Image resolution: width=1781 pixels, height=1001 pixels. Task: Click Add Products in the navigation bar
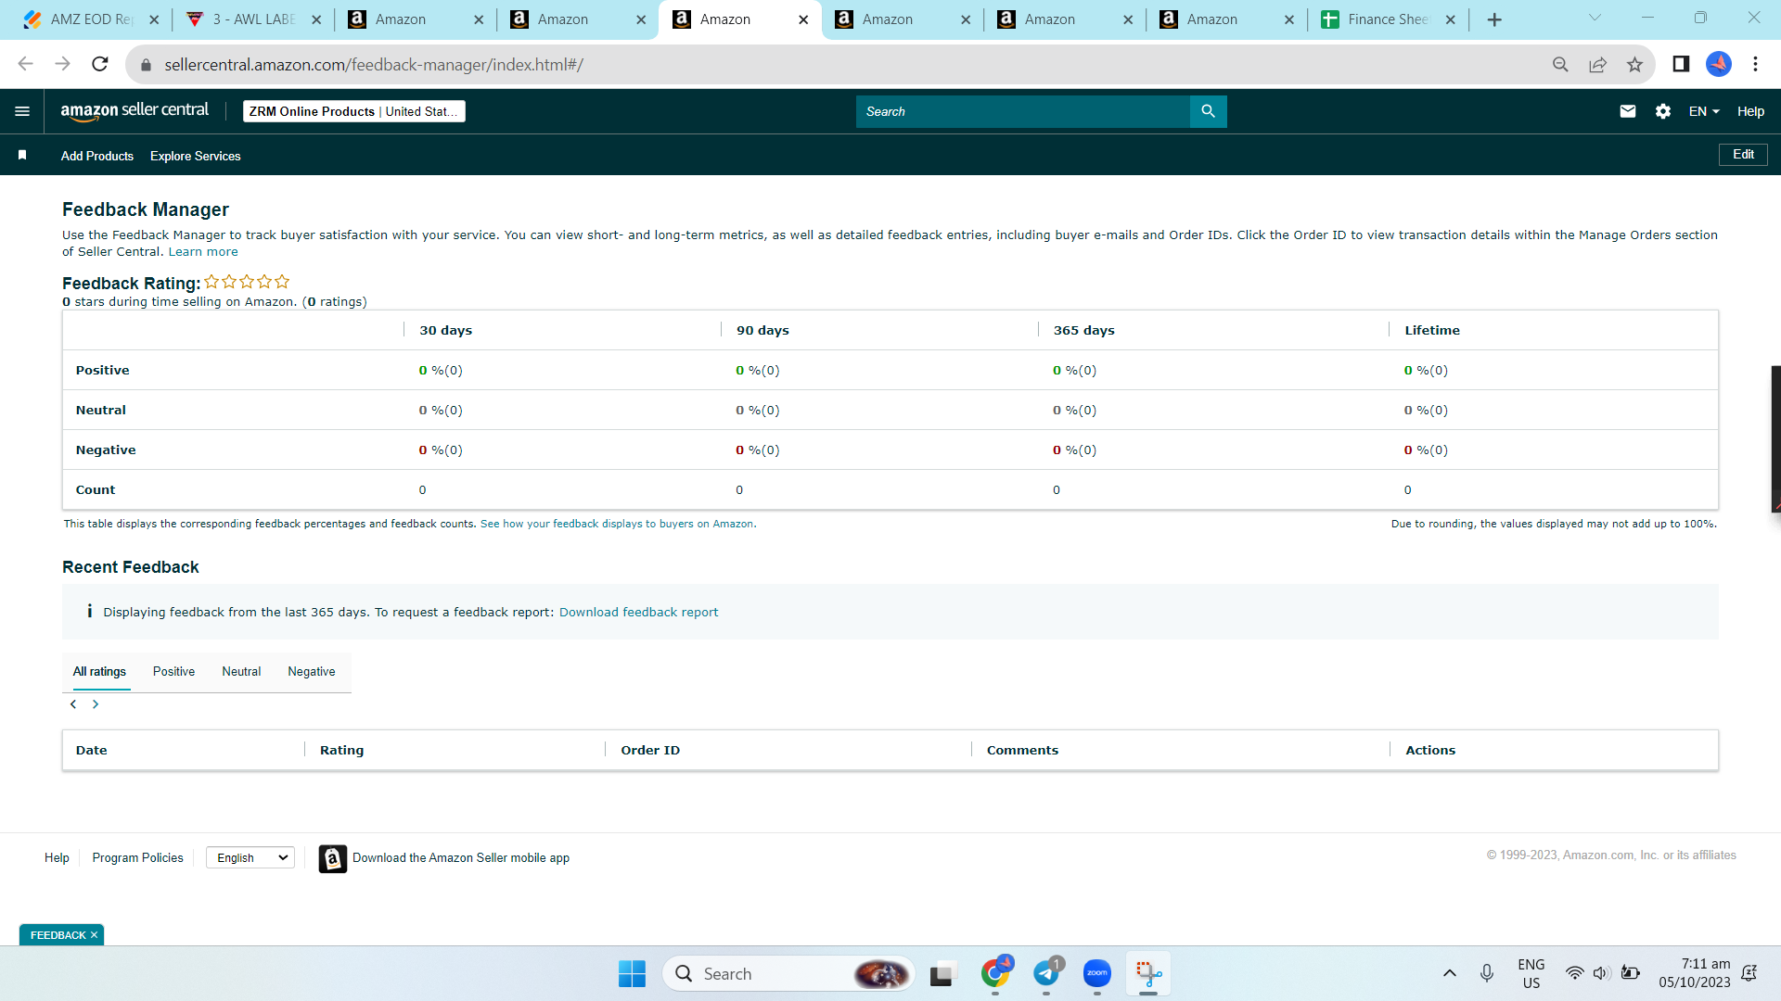click(x=97, y=156)
